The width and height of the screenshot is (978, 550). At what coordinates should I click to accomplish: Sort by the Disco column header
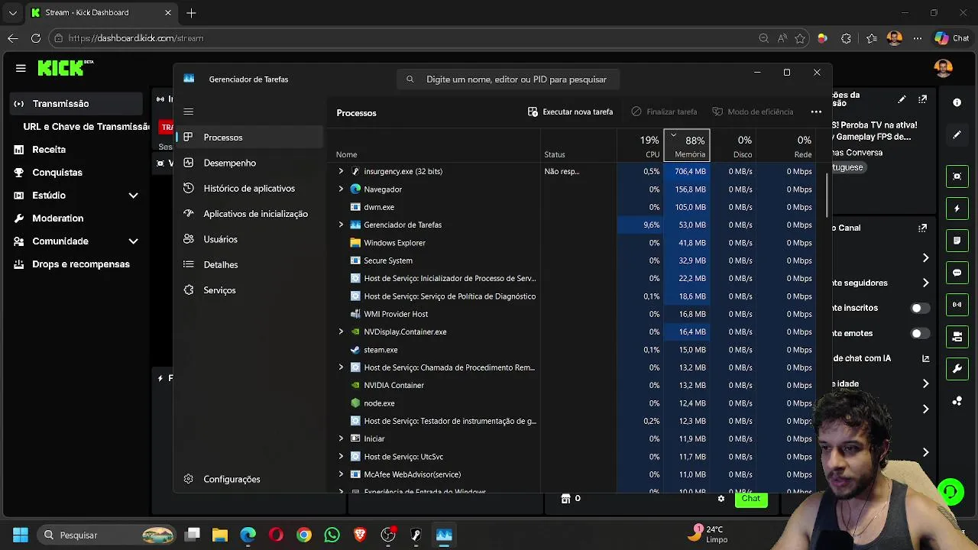tap(733, 146)
